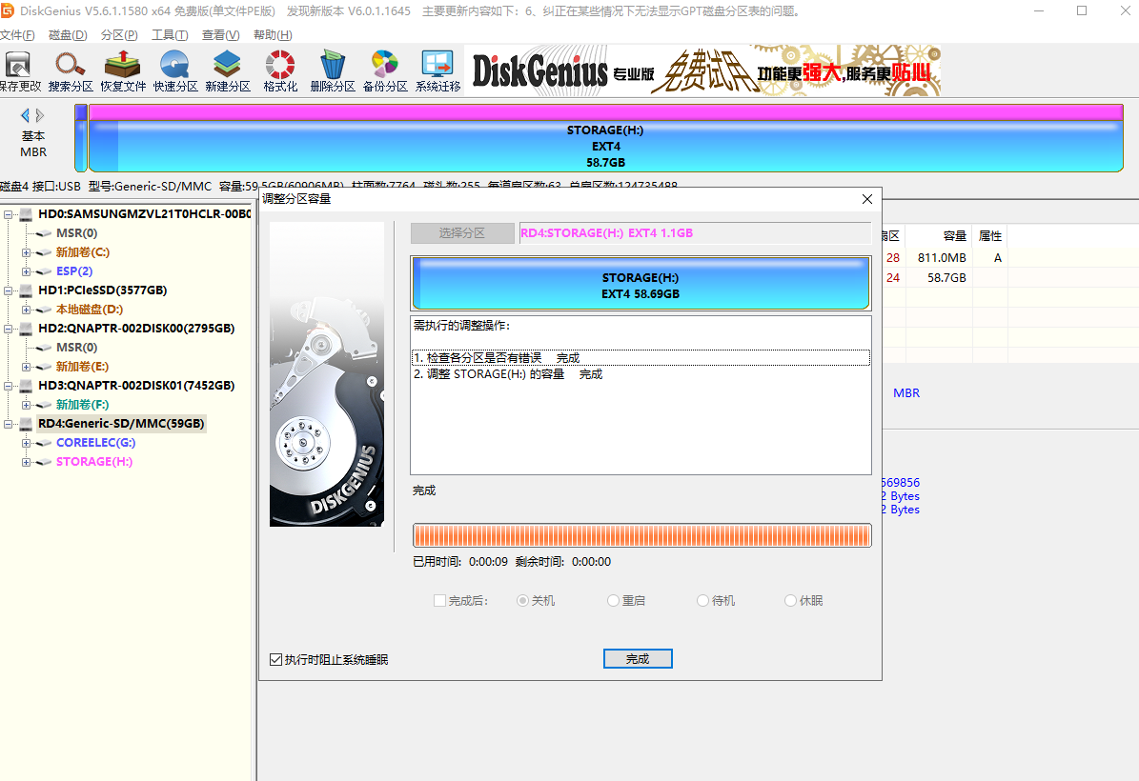1139x781 pixels.
Task: Collapse the RD4:Generic-SD/MMC disk node
Action: 10,424
